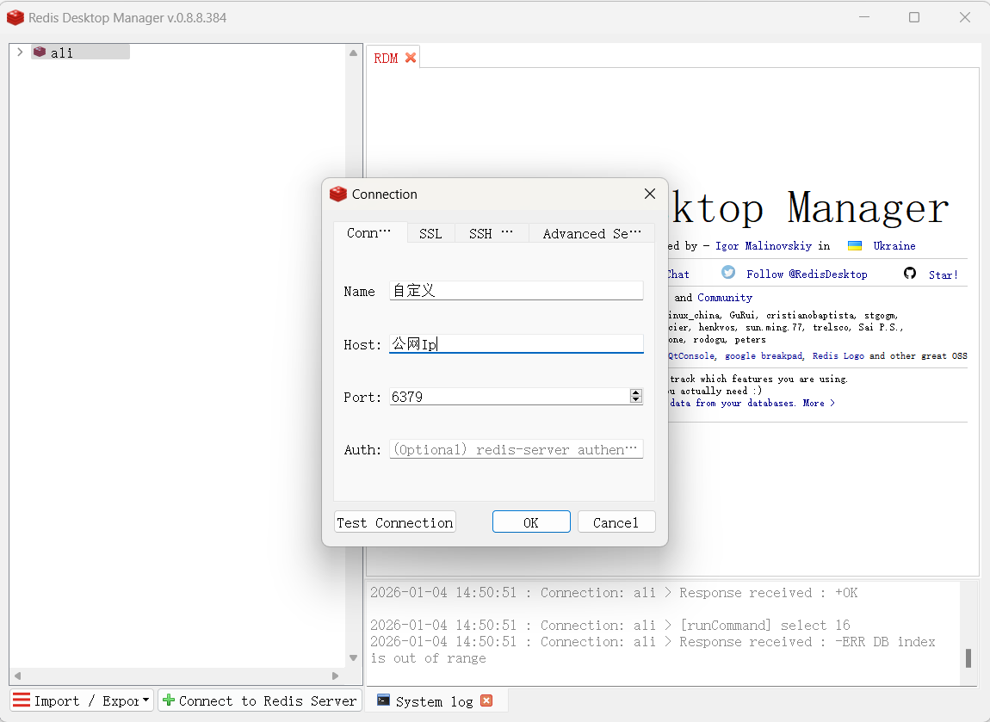990x722 pixels.
Task: Click the log panel scrollbar thumb
Action: pyautogui.click(x=968, y=657)
